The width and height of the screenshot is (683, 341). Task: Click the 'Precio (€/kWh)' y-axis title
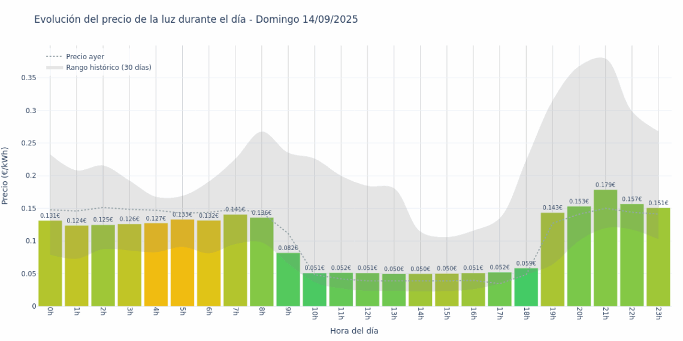5,175
